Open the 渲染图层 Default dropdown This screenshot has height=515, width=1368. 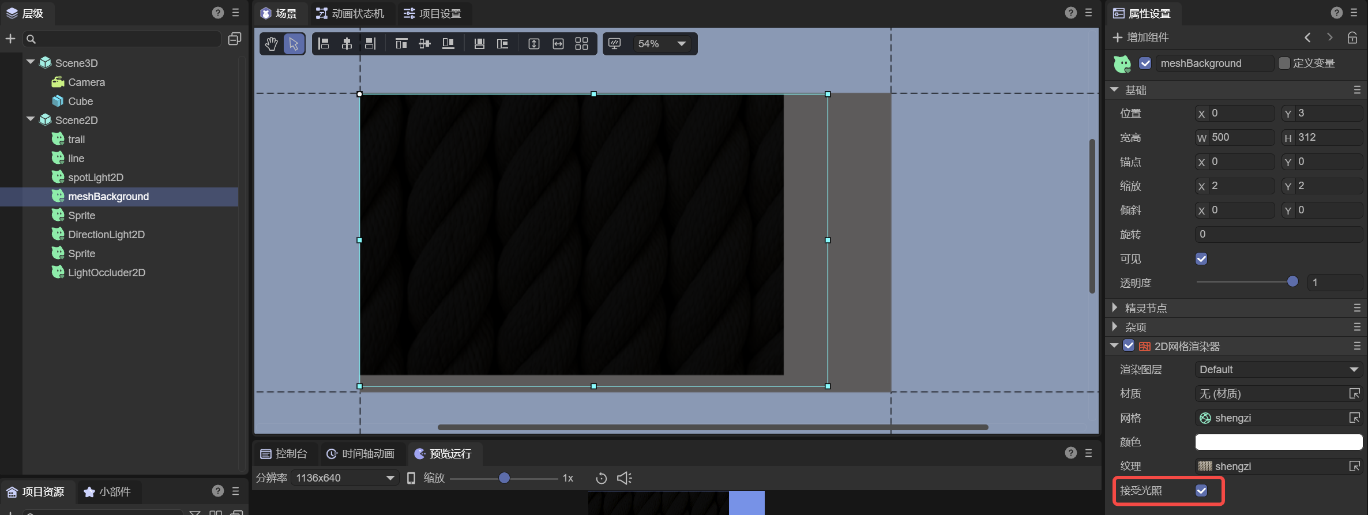[1278, 370]
